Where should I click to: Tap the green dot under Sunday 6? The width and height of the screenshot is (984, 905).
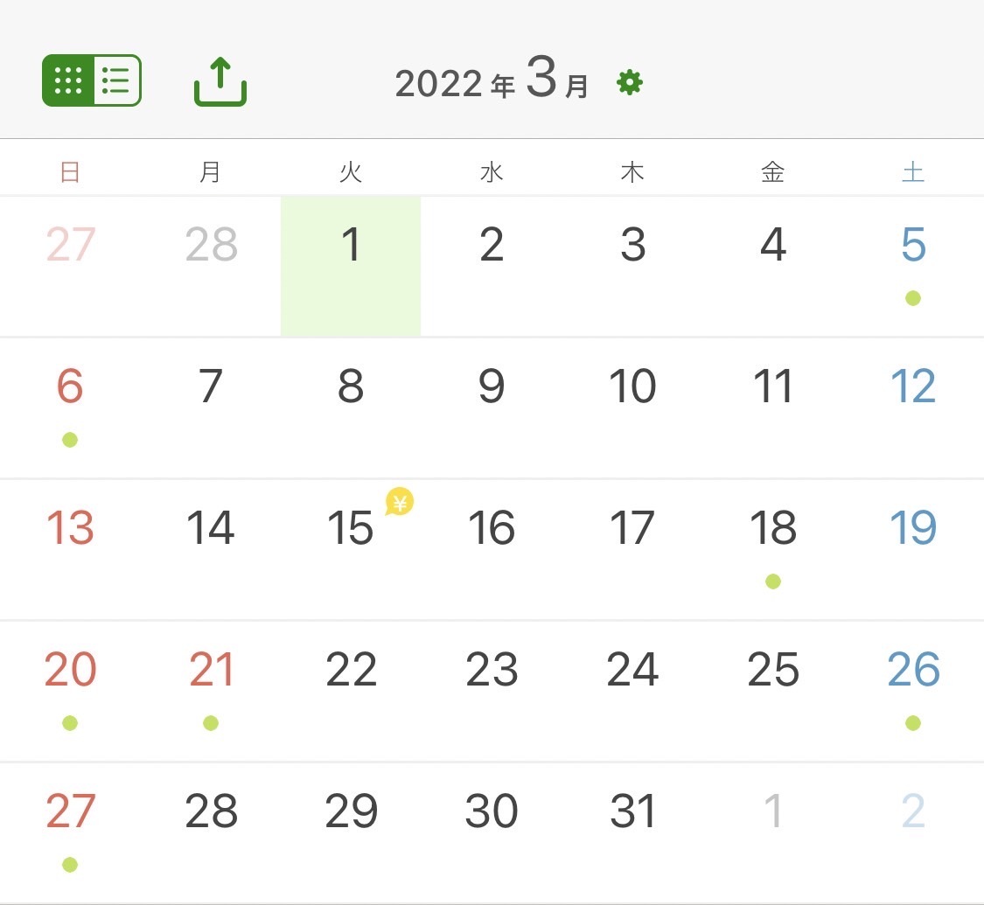point(70,440)
